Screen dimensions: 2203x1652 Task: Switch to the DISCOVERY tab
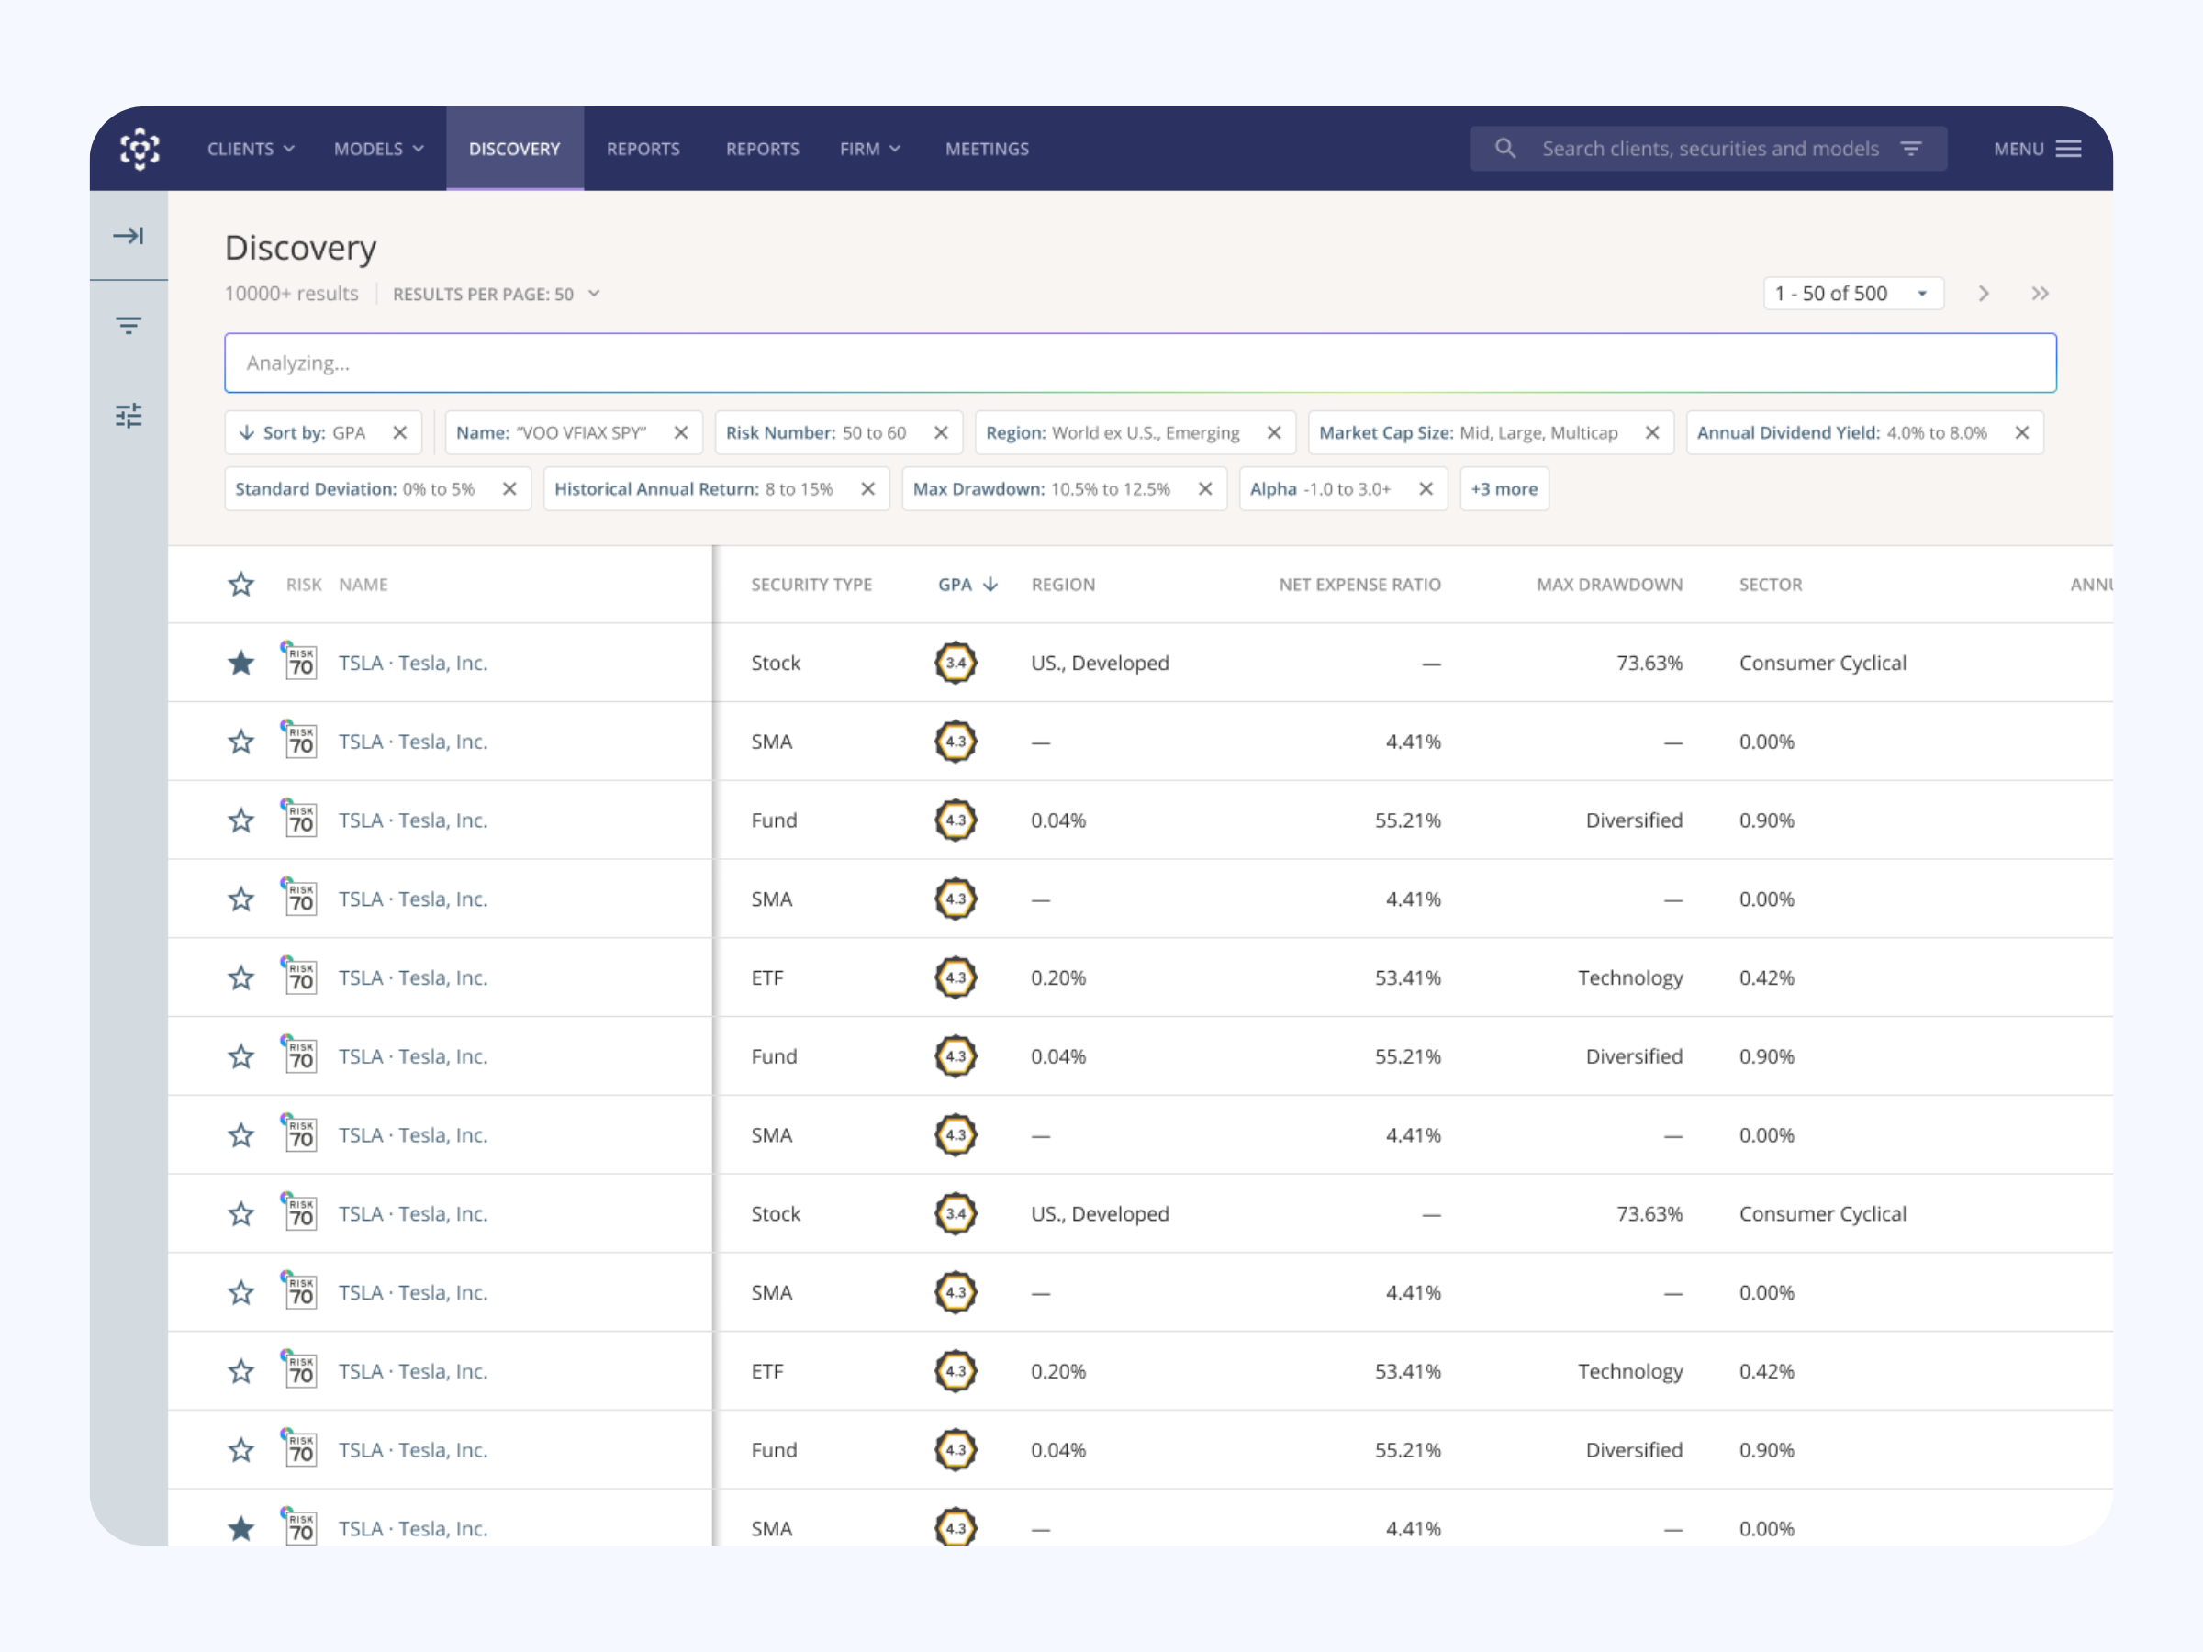[x=515, y=149]
